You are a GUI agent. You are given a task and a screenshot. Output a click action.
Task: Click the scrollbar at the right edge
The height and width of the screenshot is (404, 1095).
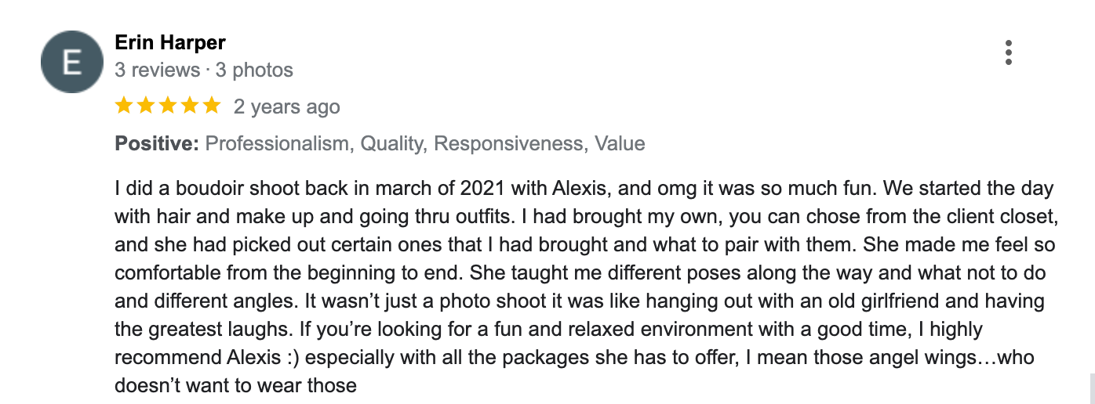coord(1091,388)
